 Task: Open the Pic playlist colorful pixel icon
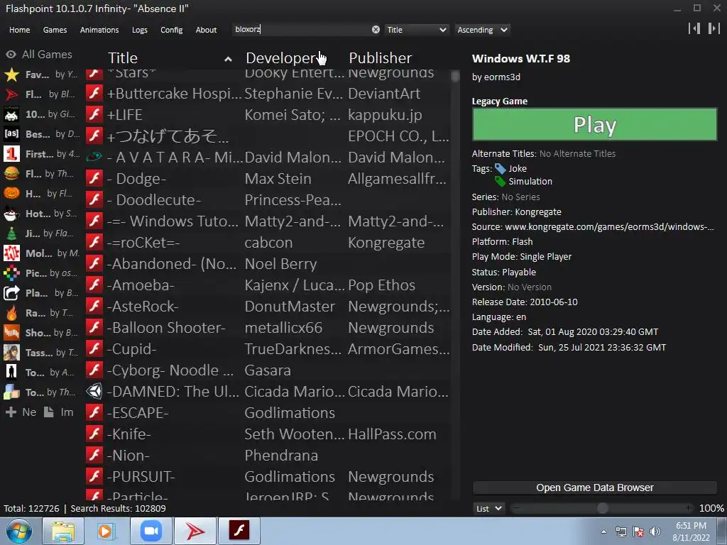[11, 273]
